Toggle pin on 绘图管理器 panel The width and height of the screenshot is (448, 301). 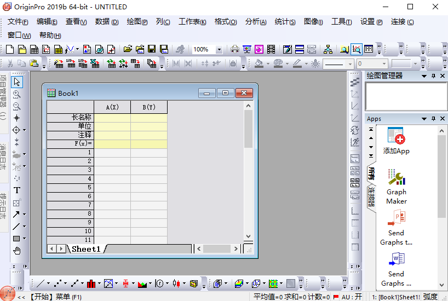[433, 76]
